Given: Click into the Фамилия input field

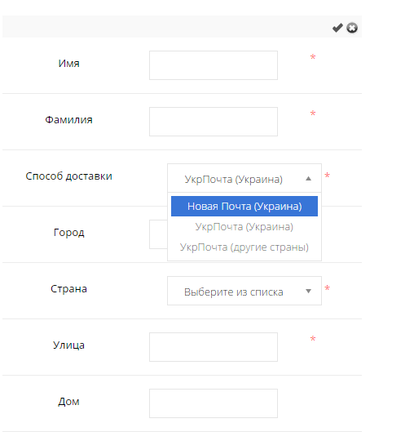Looking at the screenshot, I should [214, 122].
